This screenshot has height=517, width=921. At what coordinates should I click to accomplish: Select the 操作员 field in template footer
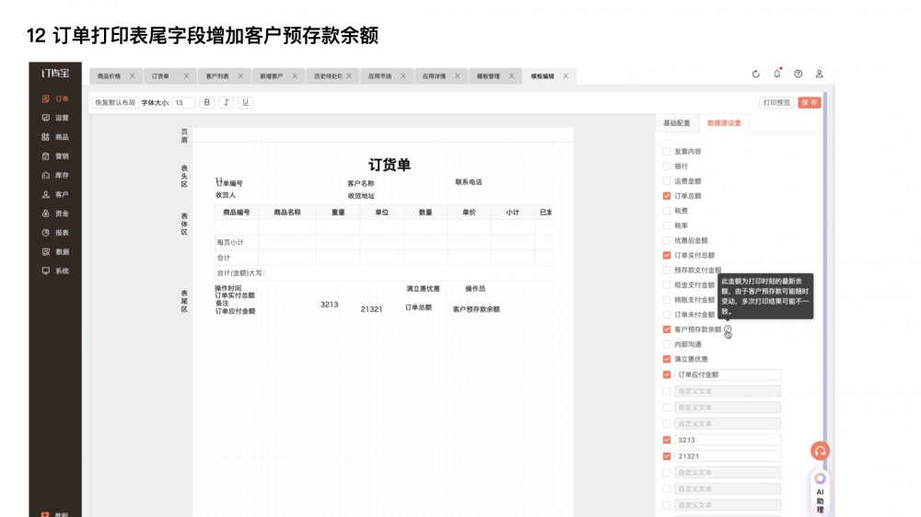click(x=475, y=289)
